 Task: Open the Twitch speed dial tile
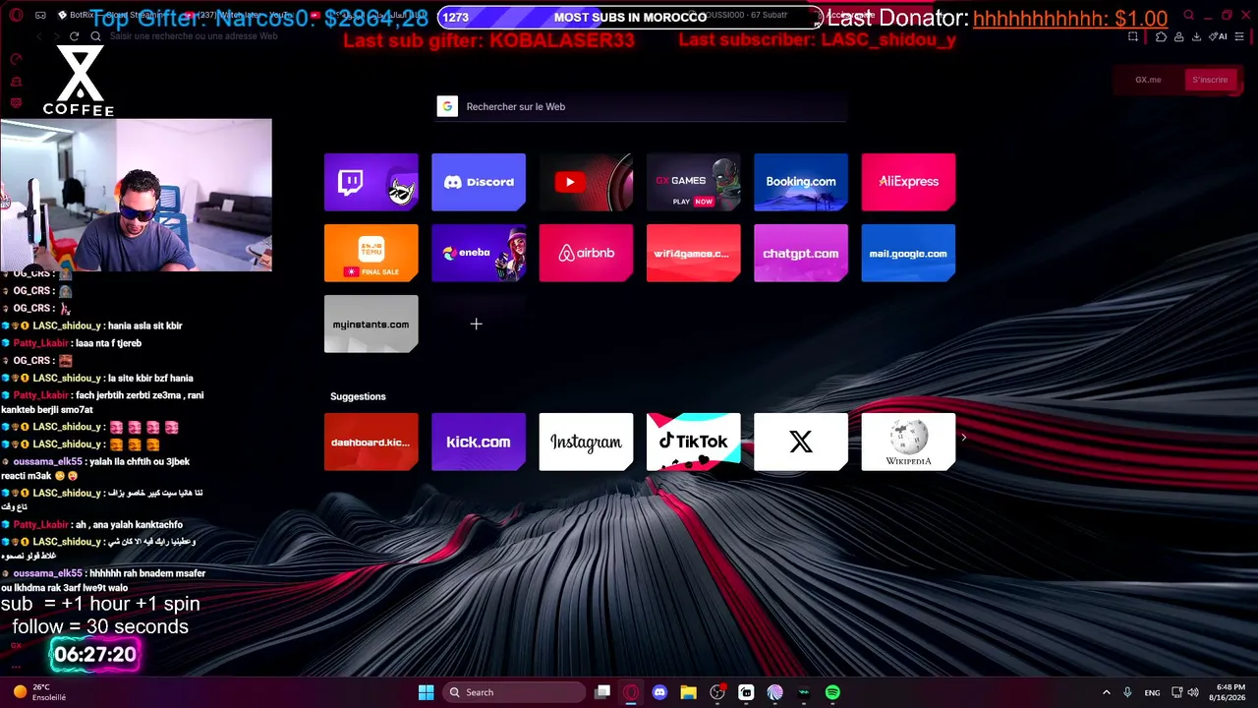click(371, 182)
